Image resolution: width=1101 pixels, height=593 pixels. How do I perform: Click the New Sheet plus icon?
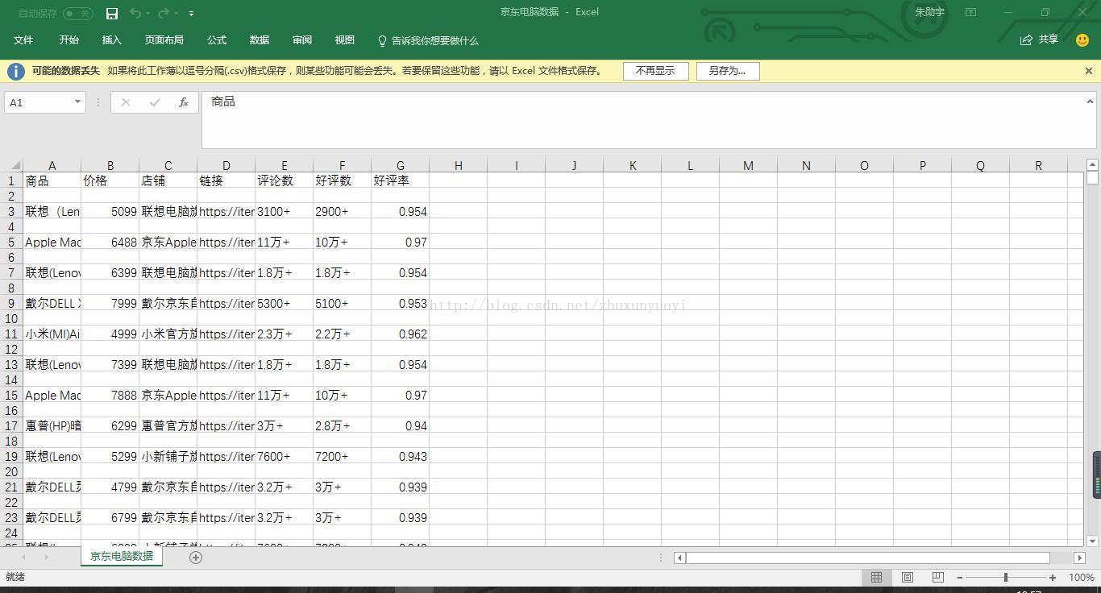pos(195,557)
